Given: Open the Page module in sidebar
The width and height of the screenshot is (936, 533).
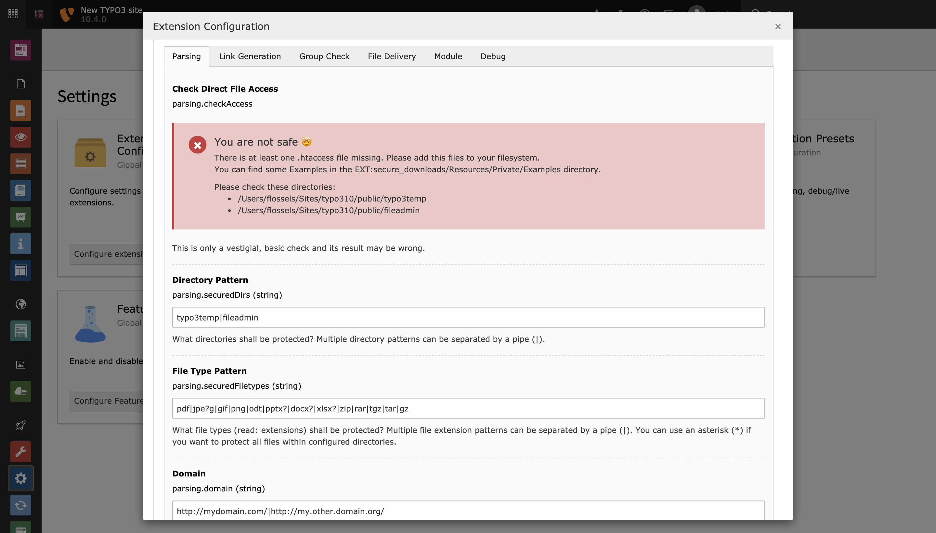Looking at the screenshot, I should click(x=20, y=110).
